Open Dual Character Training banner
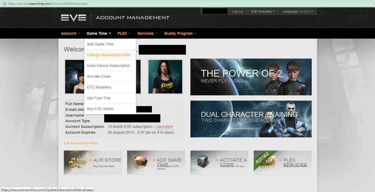Screen dimensions: 375x192 (x=251, y=119)
